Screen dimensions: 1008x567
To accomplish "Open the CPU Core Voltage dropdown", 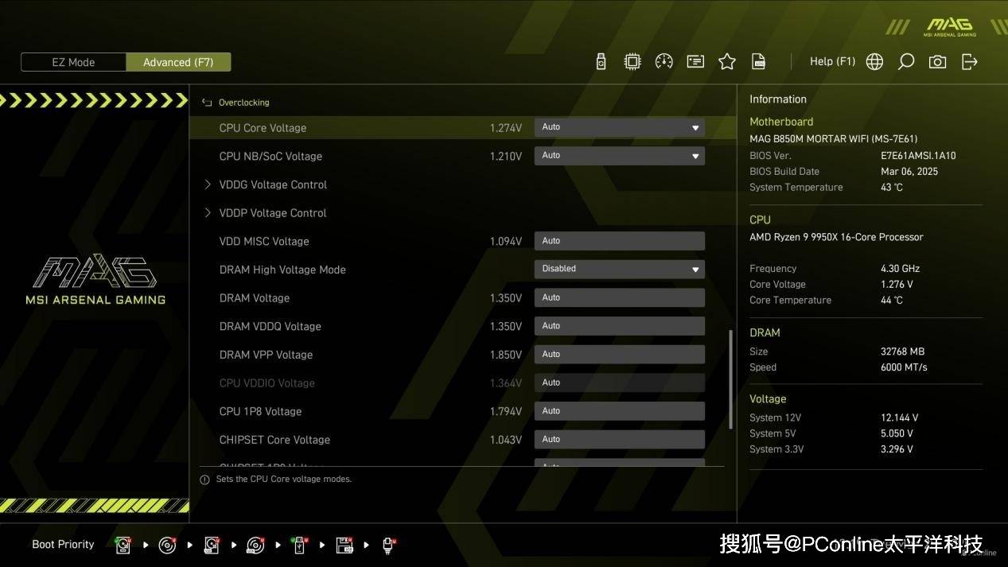I will pyautogui.click(x=619, y=127).
